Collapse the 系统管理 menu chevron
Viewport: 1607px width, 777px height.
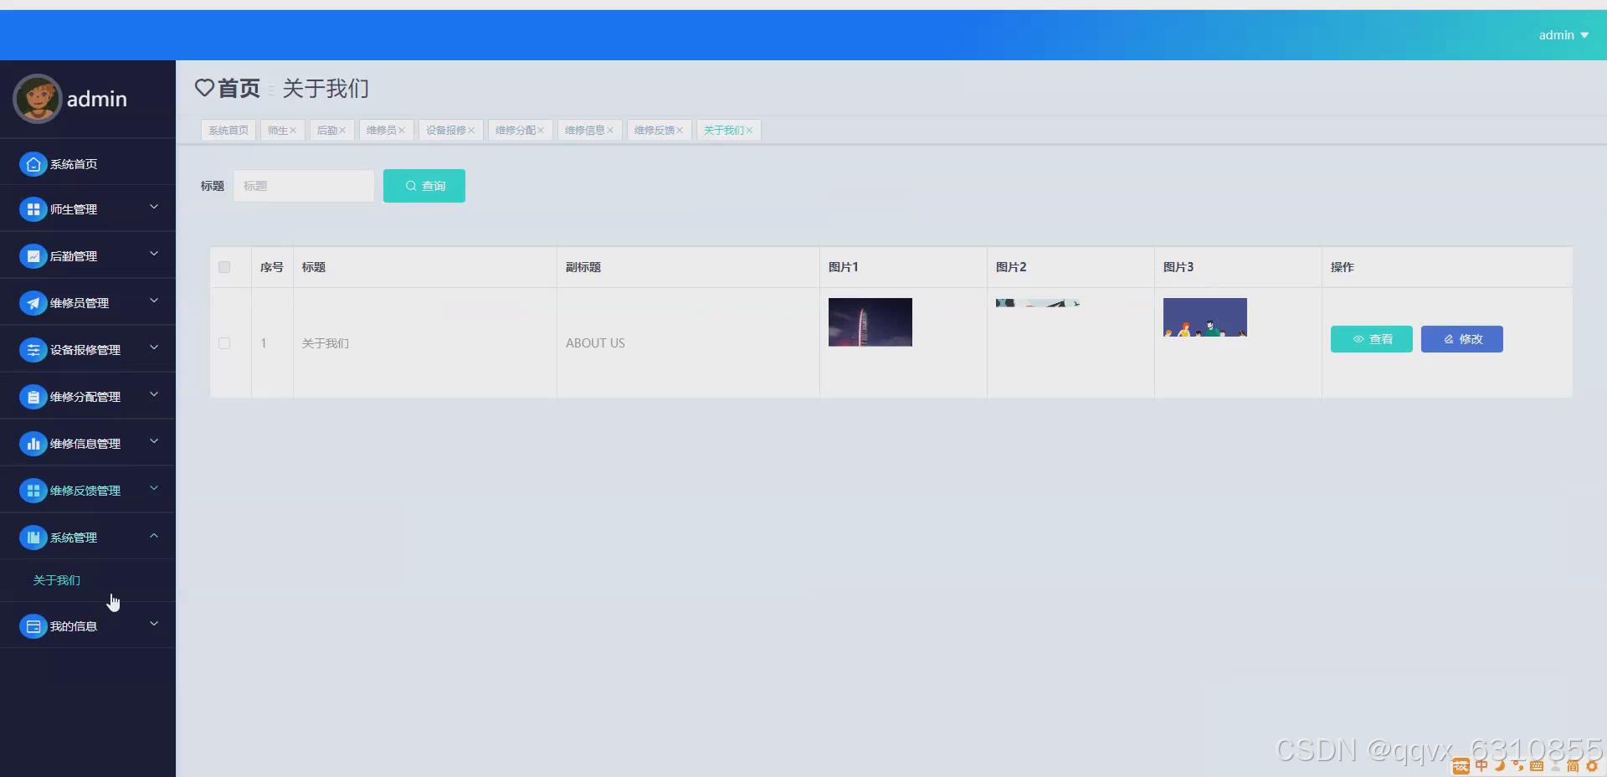point(154,535)
